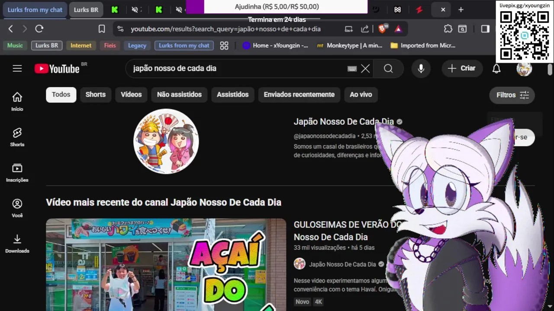This screenshot has height=311, width=554.
Task: Open the Brave Rewards triangle icon
Action: coord(398,29)
